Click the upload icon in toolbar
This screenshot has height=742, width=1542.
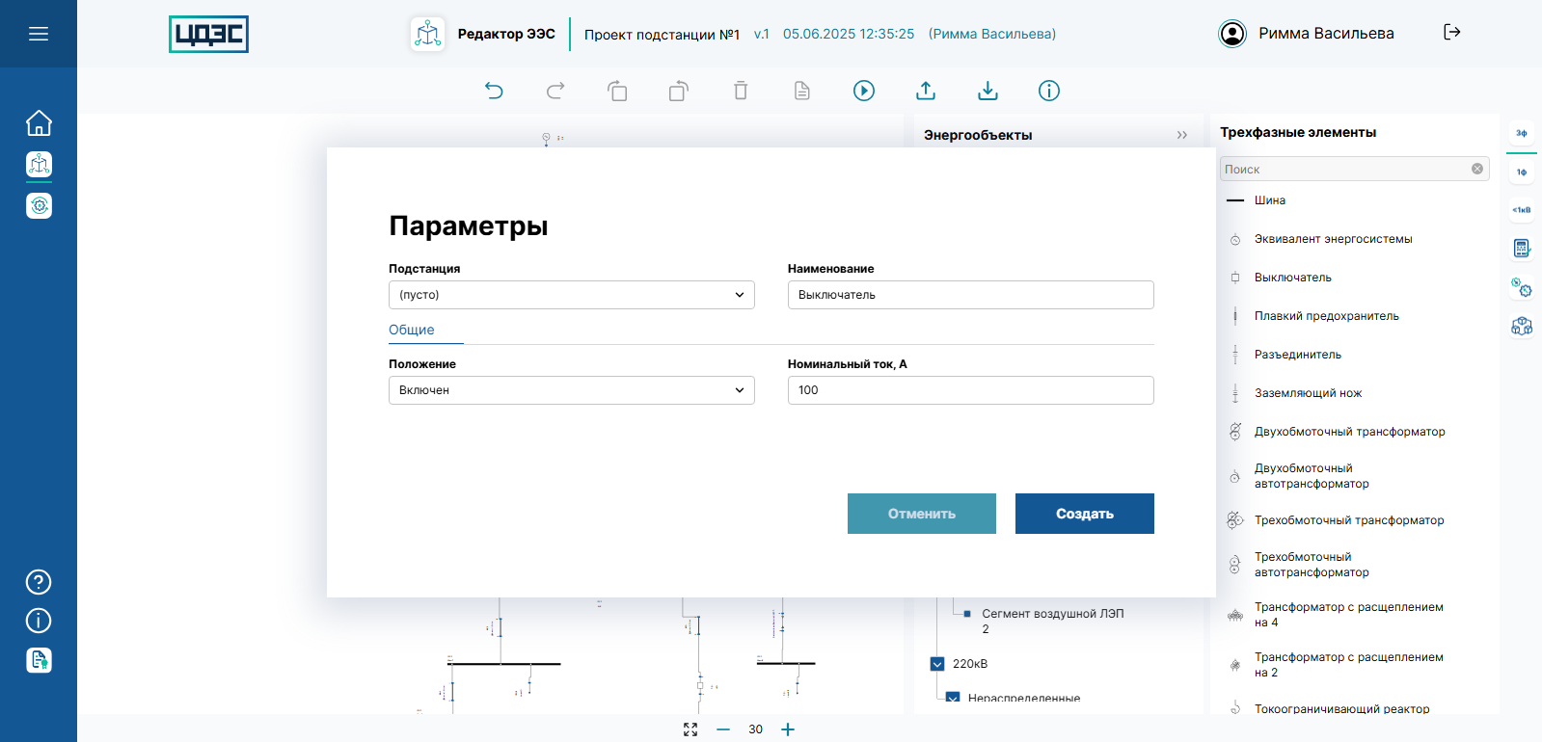(926, 91)
